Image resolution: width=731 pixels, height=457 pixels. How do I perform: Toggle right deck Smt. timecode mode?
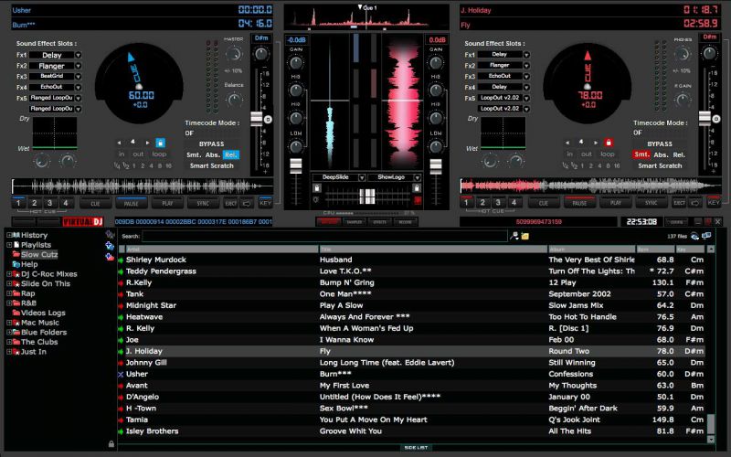pyautogui.click(x=641, y=154)
